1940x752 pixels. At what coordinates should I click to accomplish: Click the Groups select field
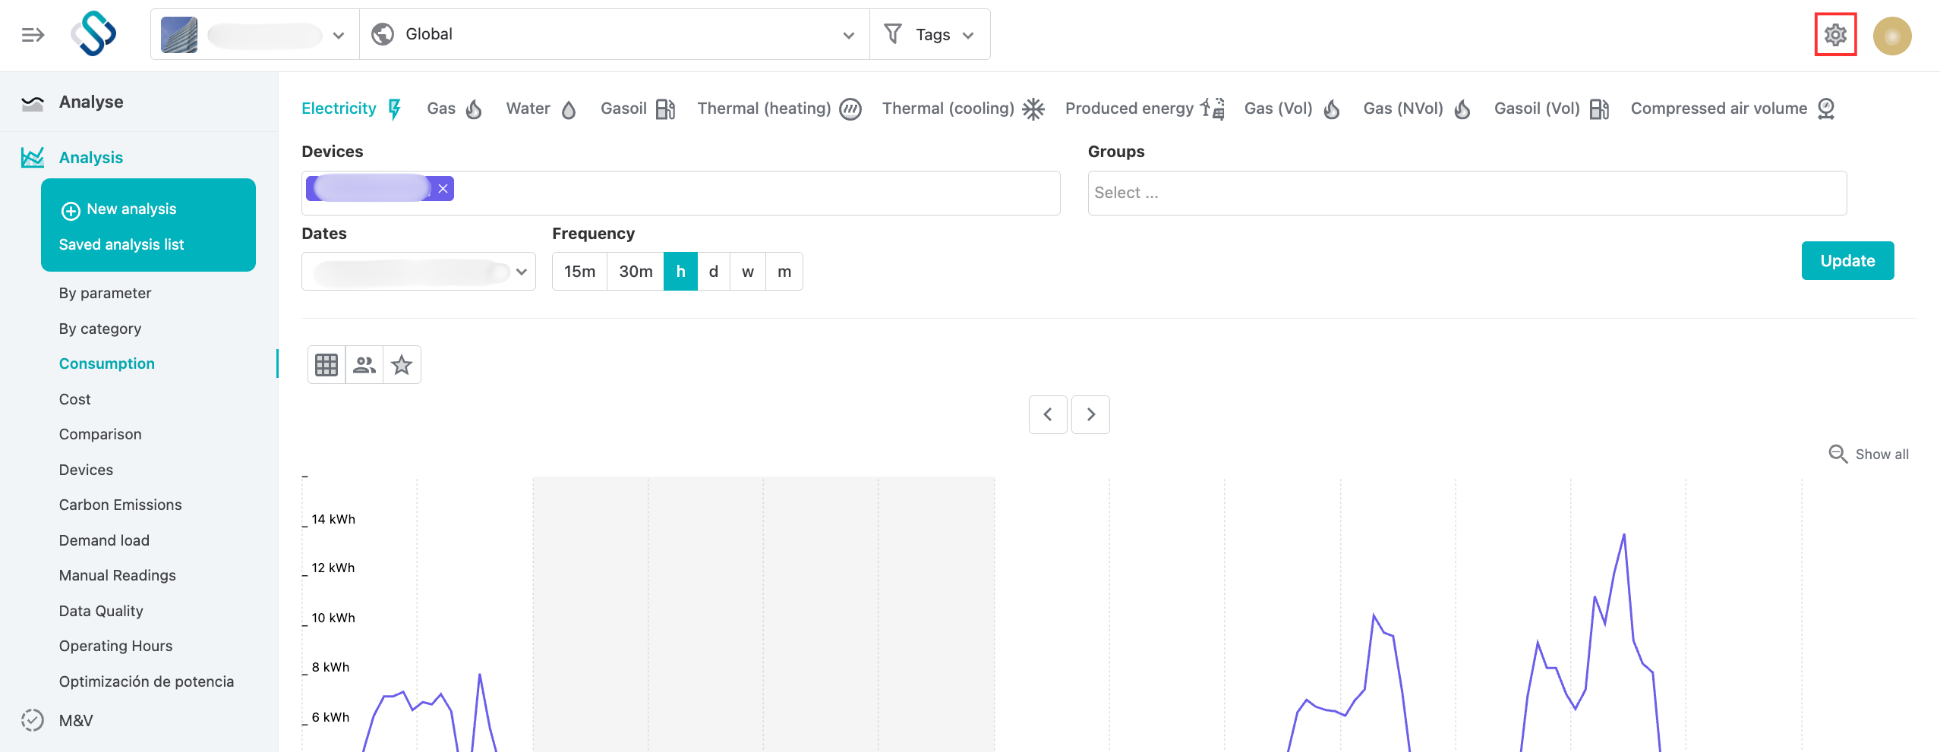[x=1467, y=193]
